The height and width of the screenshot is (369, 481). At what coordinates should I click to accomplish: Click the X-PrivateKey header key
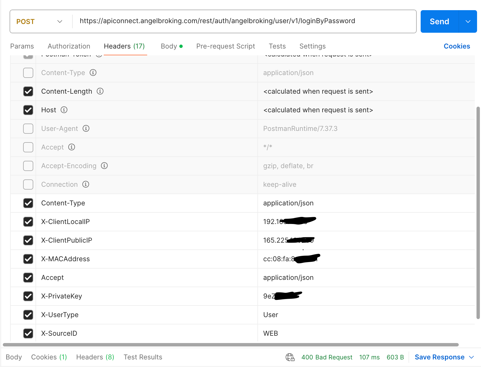61,296
